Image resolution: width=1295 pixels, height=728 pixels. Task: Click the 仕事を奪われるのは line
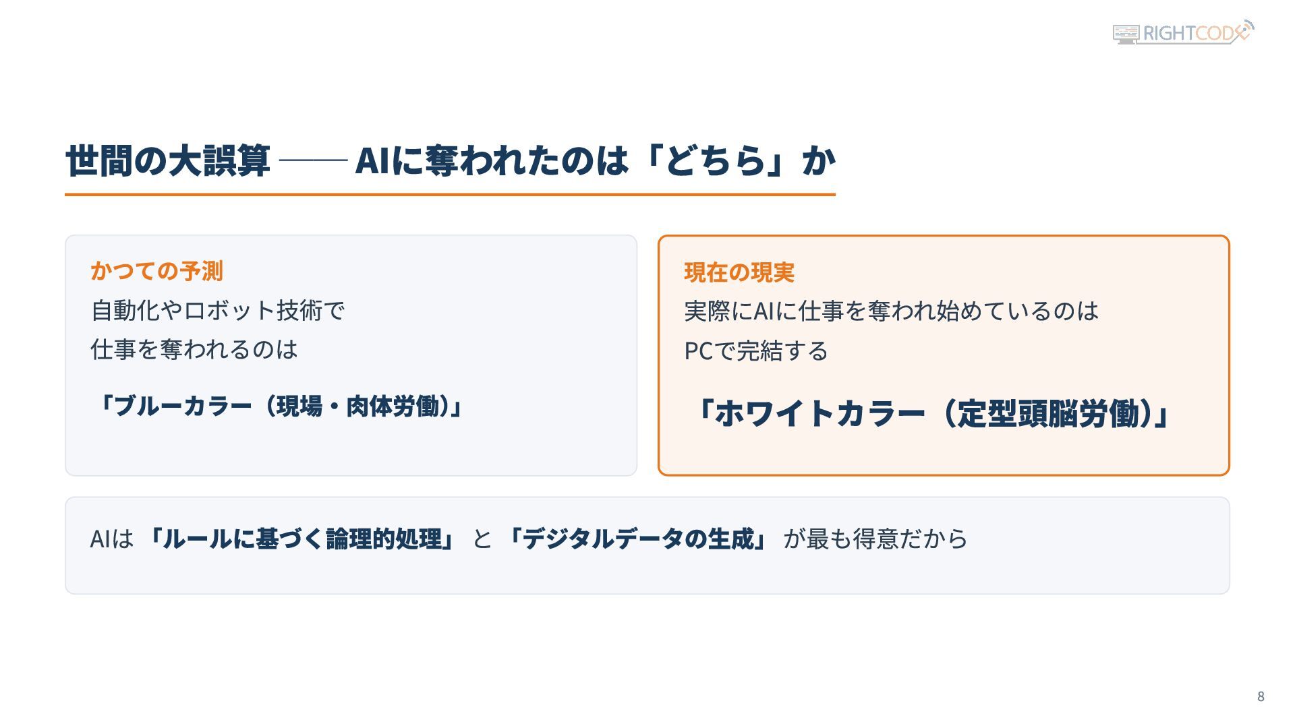click(x=194, y=349)
